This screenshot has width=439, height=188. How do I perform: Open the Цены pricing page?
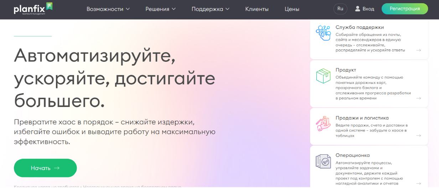click(292, 9)
